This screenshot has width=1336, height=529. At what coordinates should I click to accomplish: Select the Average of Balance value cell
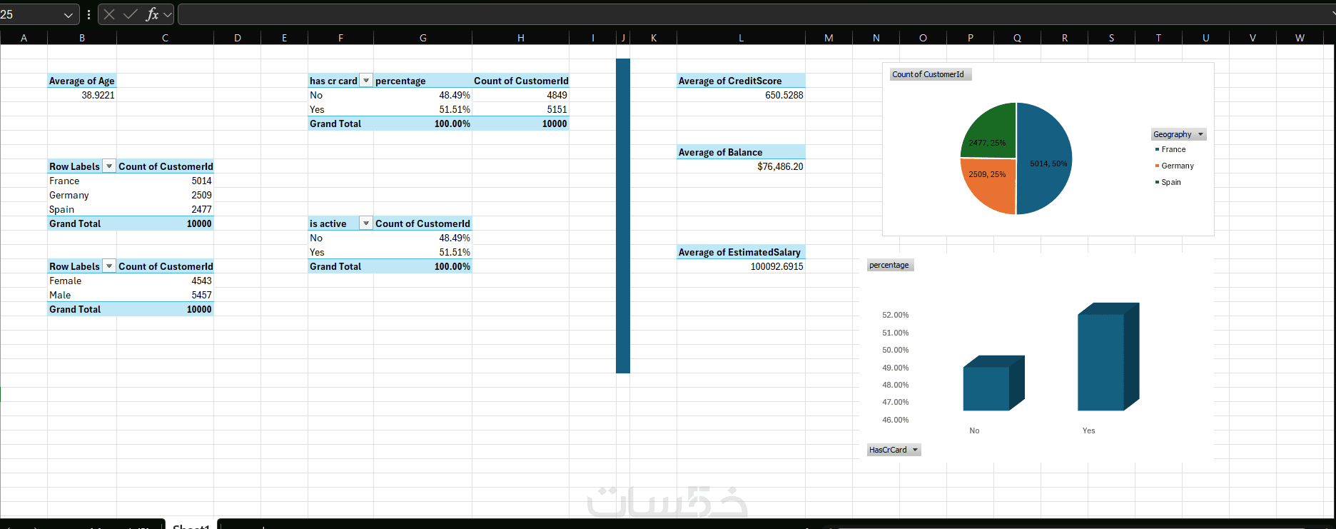741,166
